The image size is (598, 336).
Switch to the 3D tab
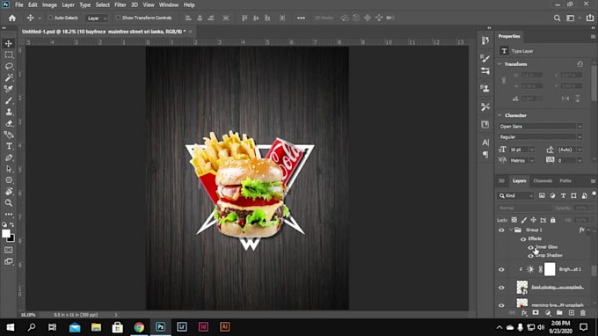[x=501, y=181]
